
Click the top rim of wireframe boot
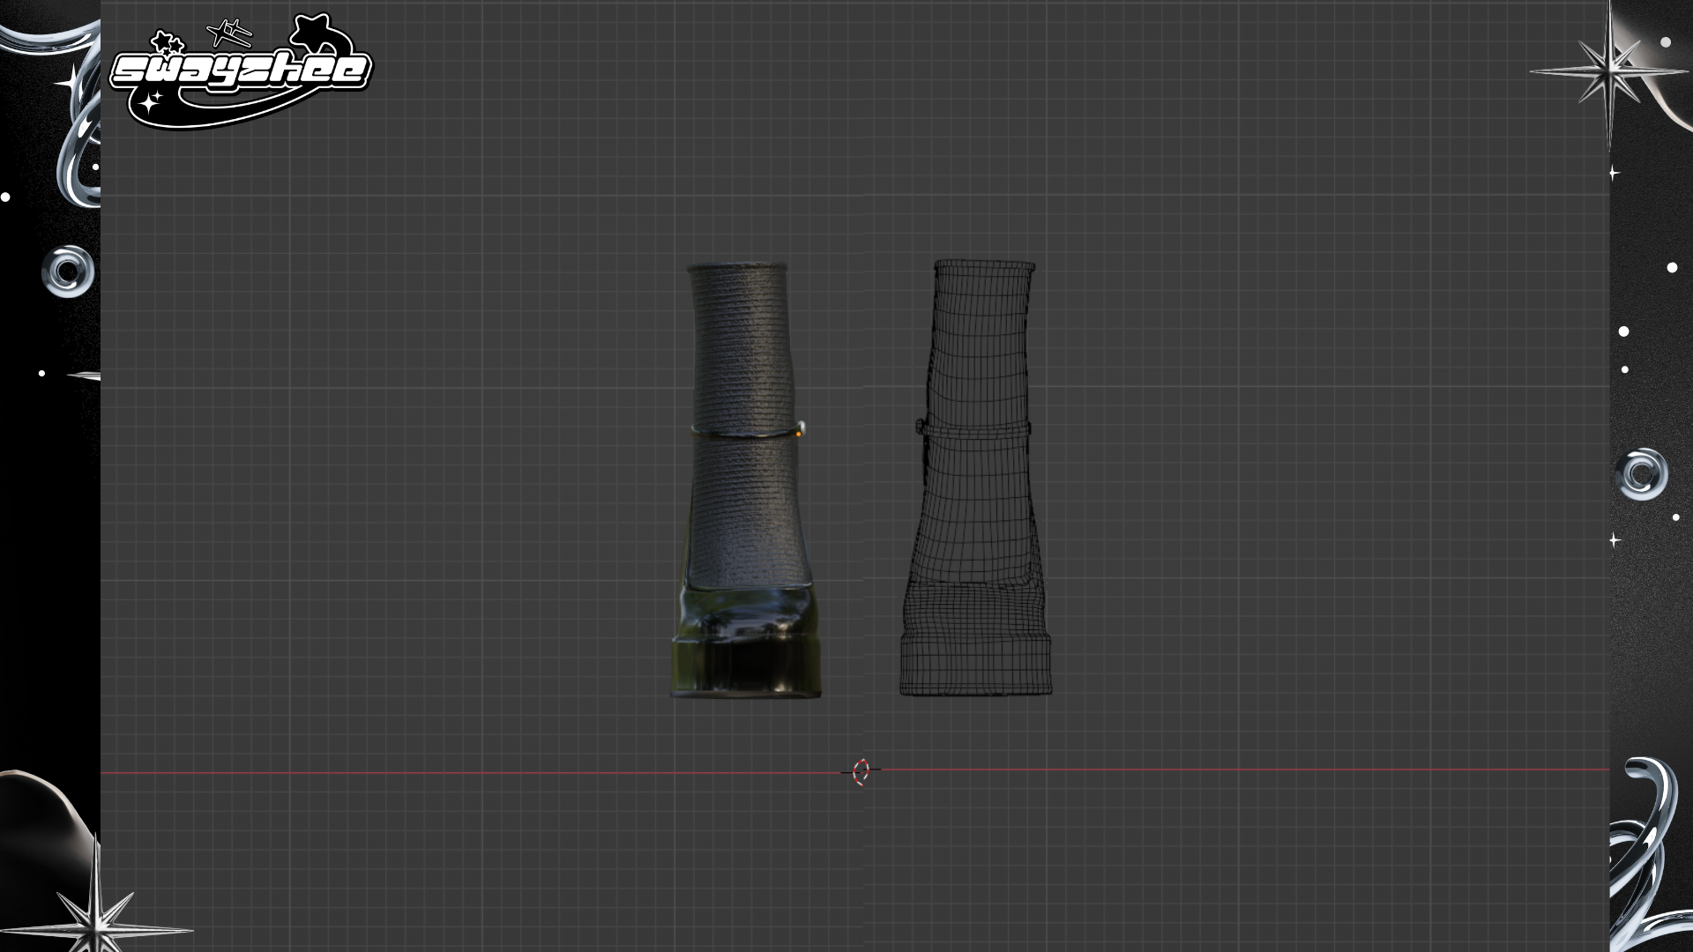coord(983,264)
